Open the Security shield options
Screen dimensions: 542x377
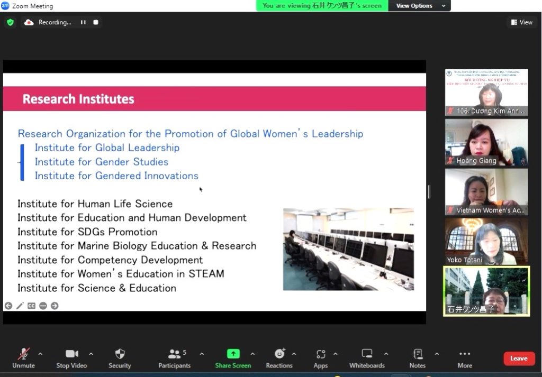(120, 357)
